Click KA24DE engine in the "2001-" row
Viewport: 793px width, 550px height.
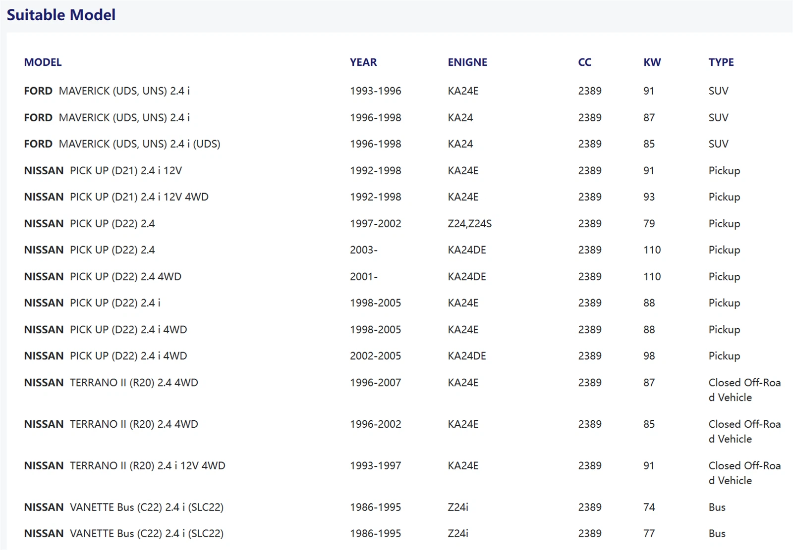click(467, 277)
